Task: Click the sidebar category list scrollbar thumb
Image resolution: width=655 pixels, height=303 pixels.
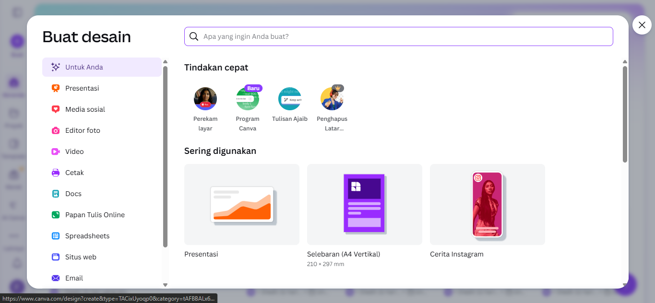Action: pos(165,157)
